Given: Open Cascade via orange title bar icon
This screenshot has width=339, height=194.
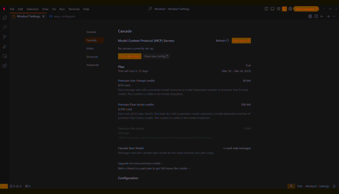Looking at the screenshot, I should [x=284, y=9].
